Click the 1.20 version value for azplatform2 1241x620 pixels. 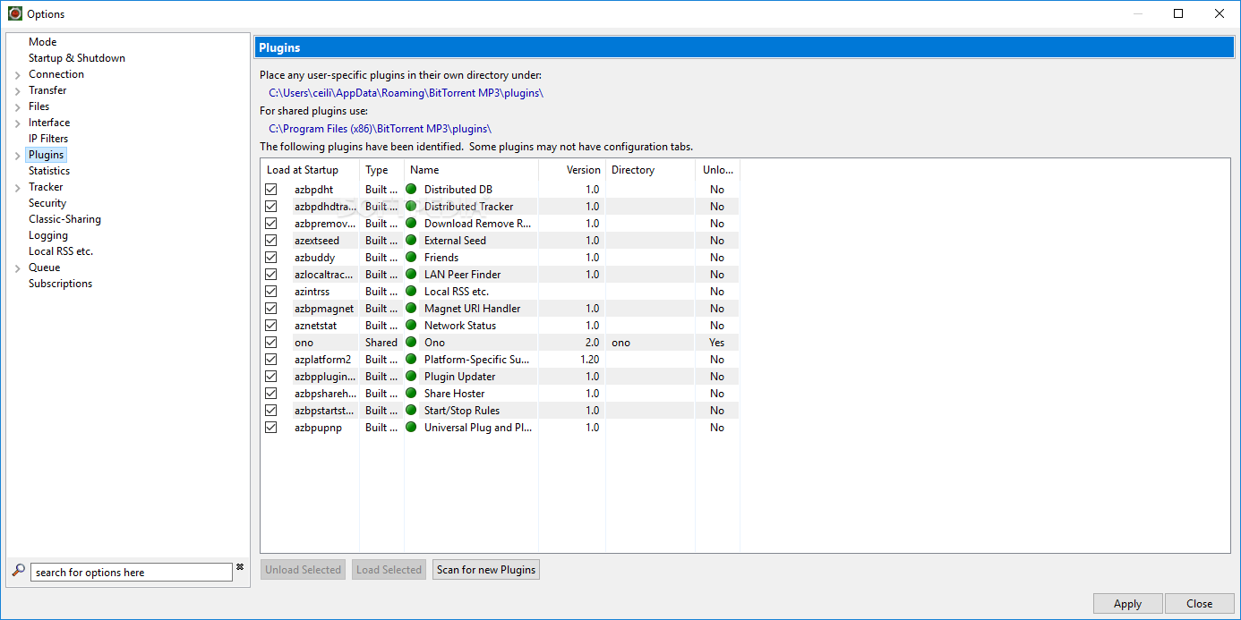tap(589, 360)
